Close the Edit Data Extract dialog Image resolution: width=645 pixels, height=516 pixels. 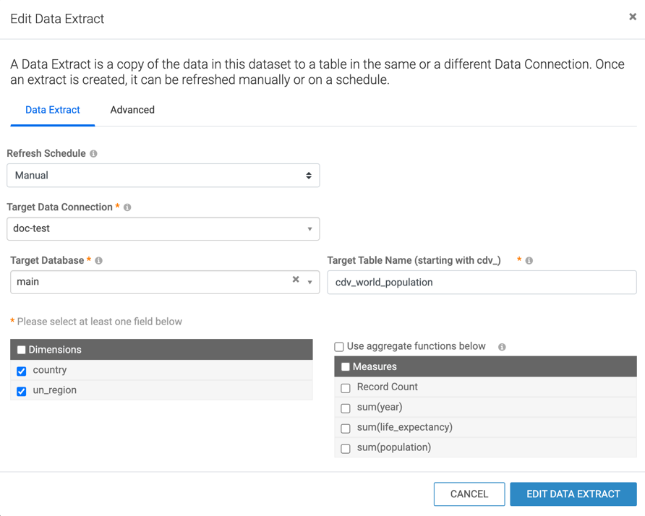pos(633,17)
